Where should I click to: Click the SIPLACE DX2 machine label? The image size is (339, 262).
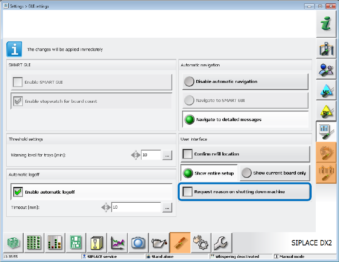click(x=311, y=243)
